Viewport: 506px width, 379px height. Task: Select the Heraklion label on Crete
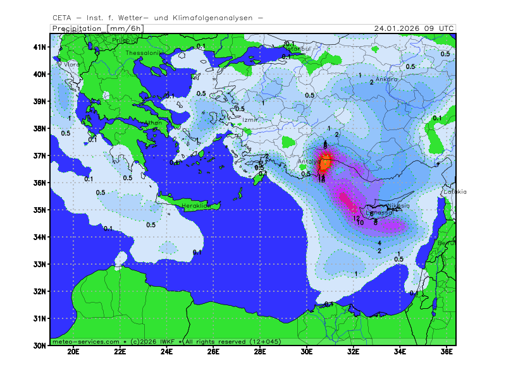tap(195, 206)
